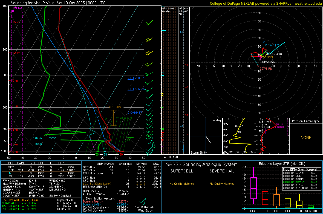Viewport: 323px width, 214px height.
Task: Click the 'UP=235/6' hodograph label
Action: pos(269,62)
